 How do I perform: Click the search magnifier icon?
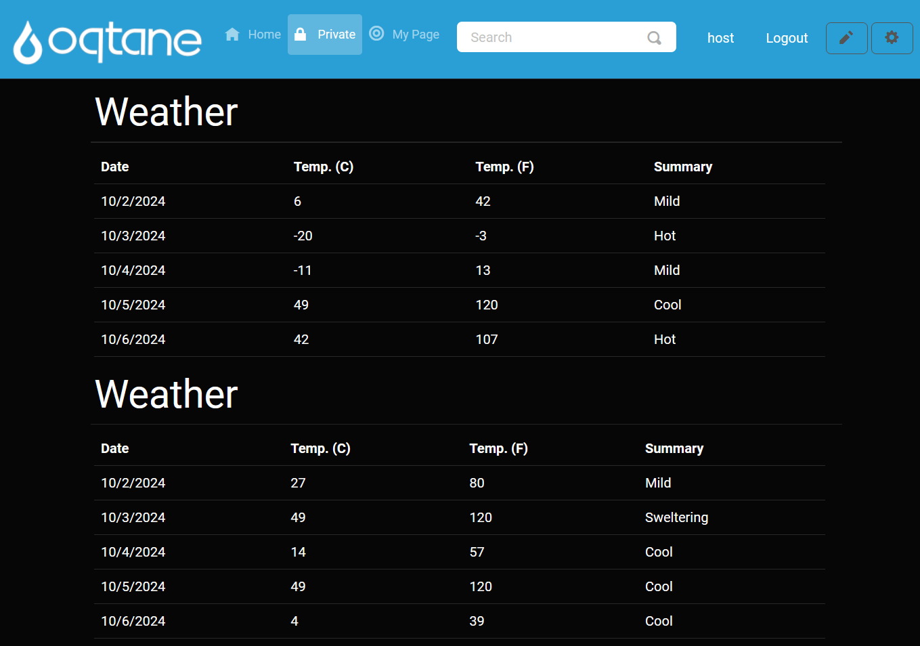coord(654,38)
